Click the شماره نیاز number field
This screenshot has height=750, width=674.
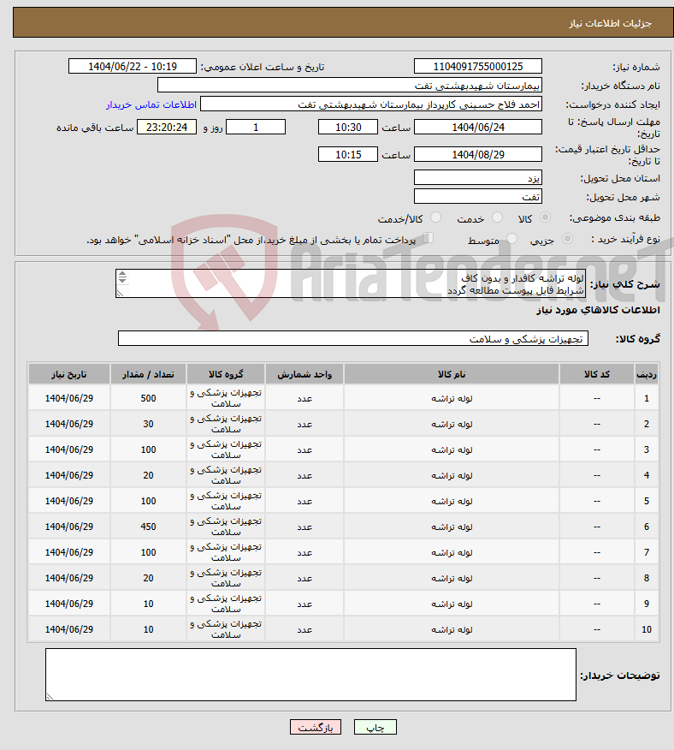coord(478,66)
